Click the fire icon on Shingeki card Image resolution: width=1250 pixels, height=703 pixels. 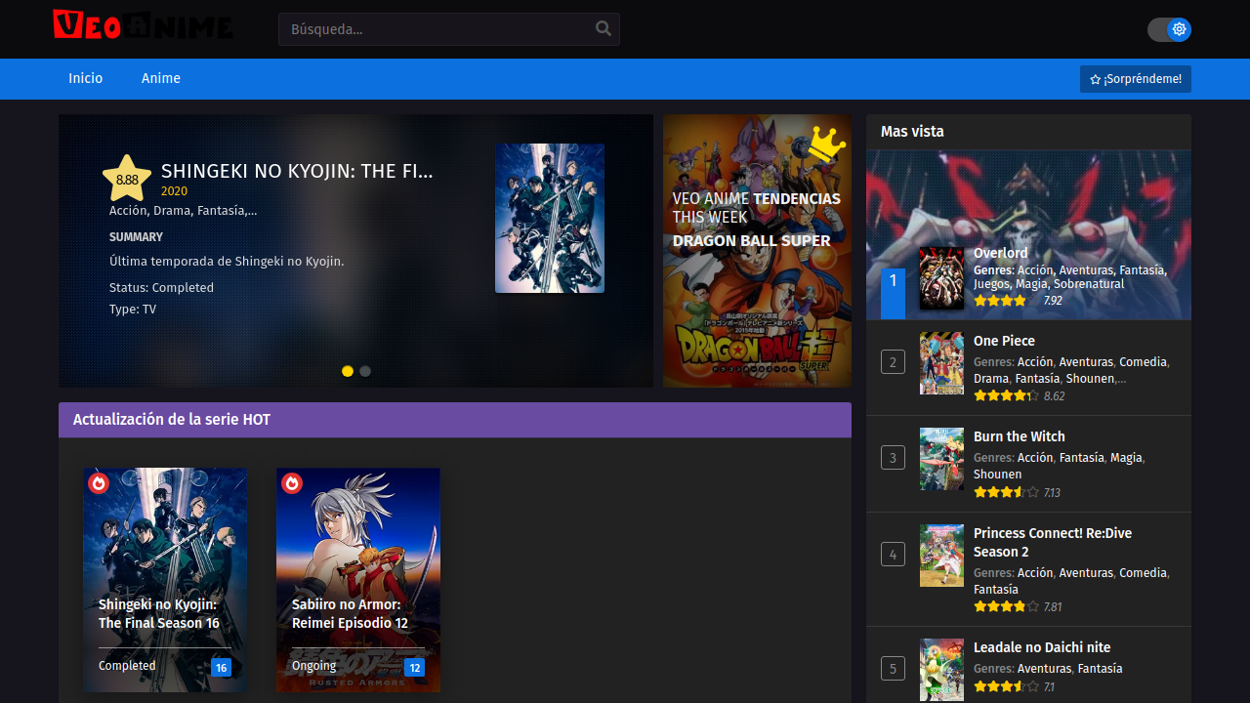tap(99, 483)
